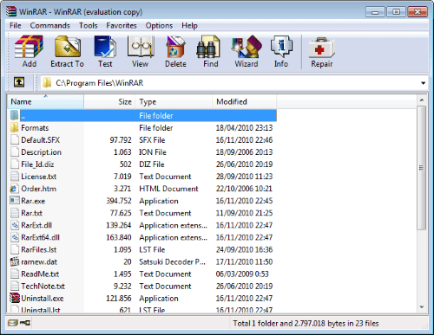Show archive Info icon

[281, 51]
